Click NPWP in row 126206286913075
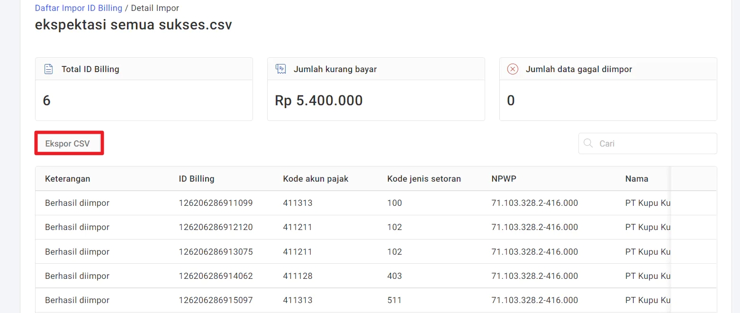Image resolution: width=740 pixels, height=313 pixels. [x=534, y=252]
